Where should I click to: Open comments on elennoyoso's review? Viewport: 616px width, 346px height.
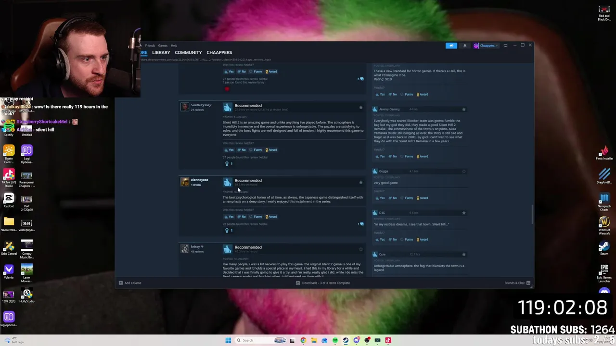pos(361,224)
